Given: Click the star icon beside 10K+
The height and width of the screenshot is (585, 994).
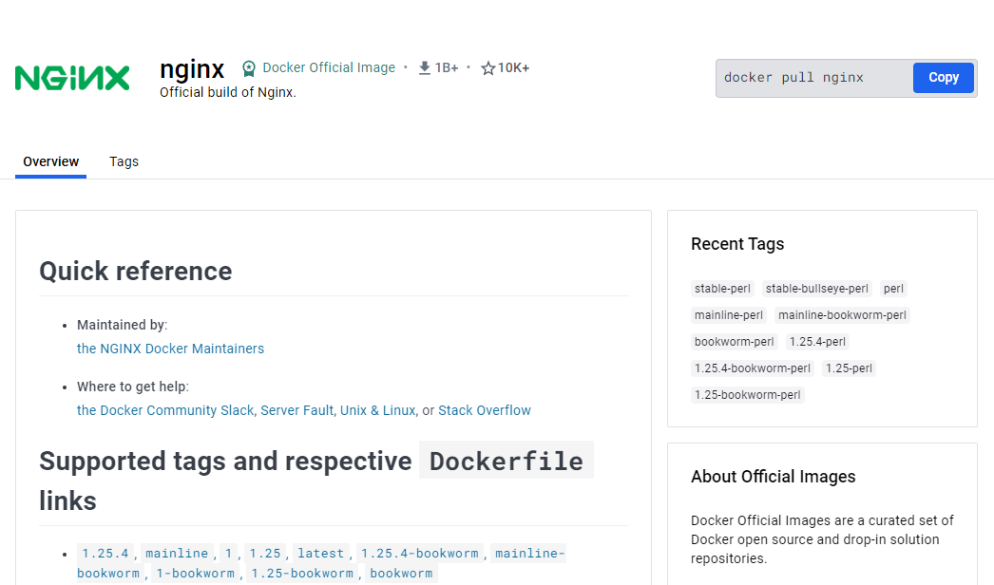Looking at the screenshot, I should [x=488, y=68].
